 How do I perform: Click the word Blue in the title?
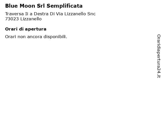click(11, 6)
